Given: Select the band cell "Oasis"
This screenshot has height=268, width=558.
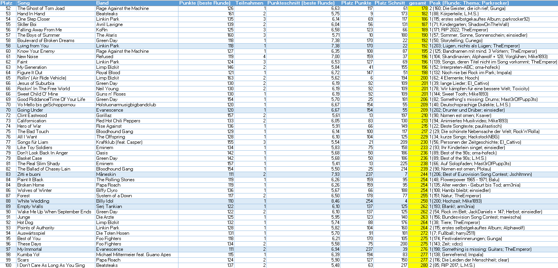Looking at the screenshot, I should (x=137, y=153).
